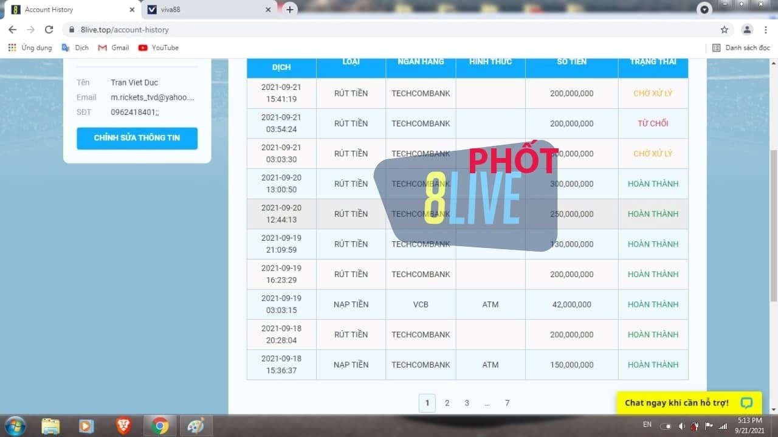Close the Account History tab

[x=132, y=10]
